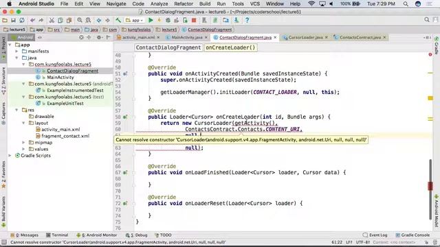Click the Make Project hammer icon
This screenshot has width=440, height=247.
(x=118, y=20)
